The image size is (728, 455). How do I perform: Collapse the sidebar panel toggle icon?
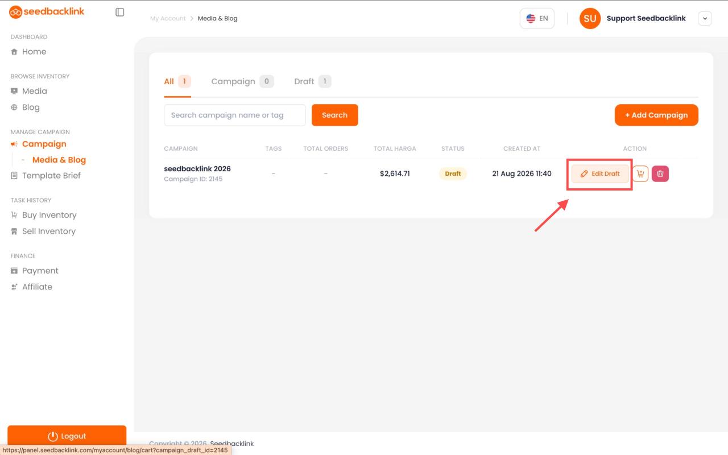point(120,12)
